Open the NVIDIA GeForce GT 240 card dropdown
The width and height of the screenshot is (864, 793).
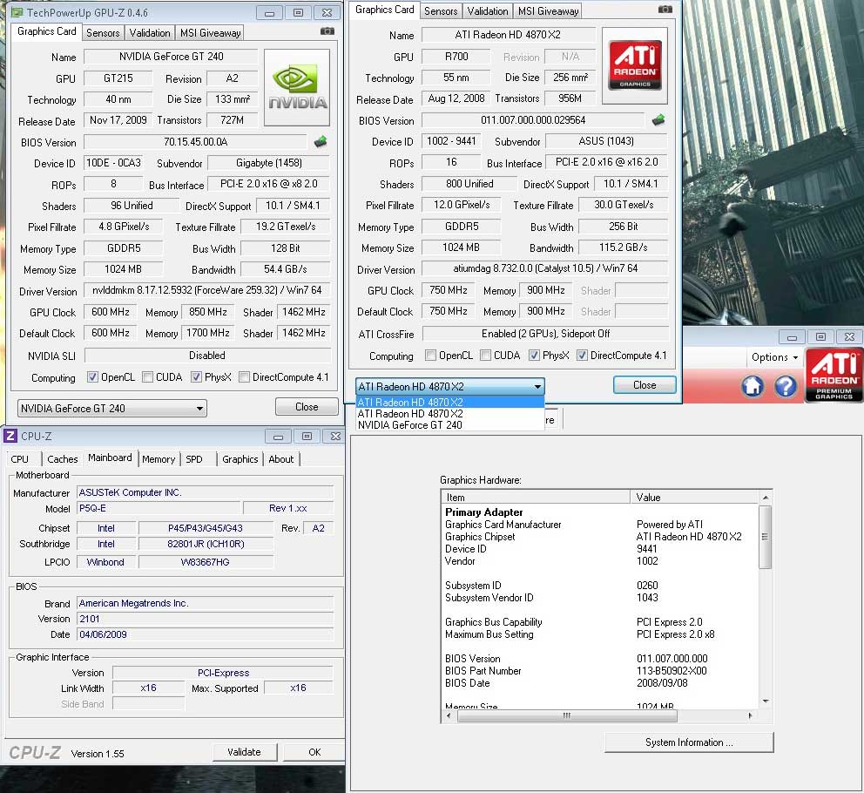point(111,408)
